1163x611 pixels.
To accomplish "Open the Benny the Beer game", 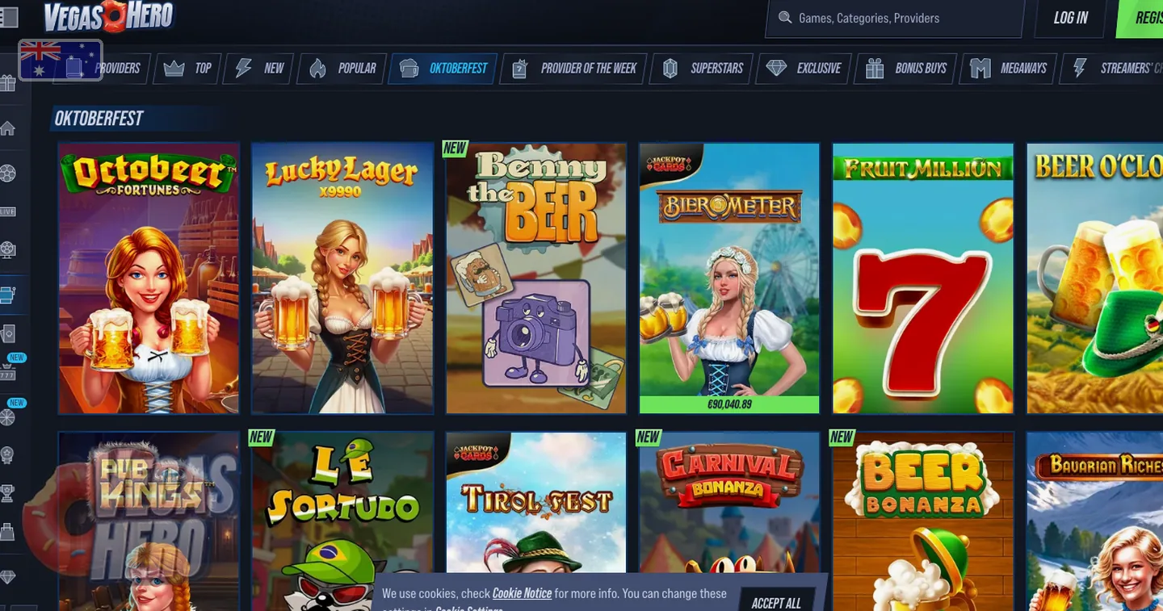I will [x=536, y=278].
